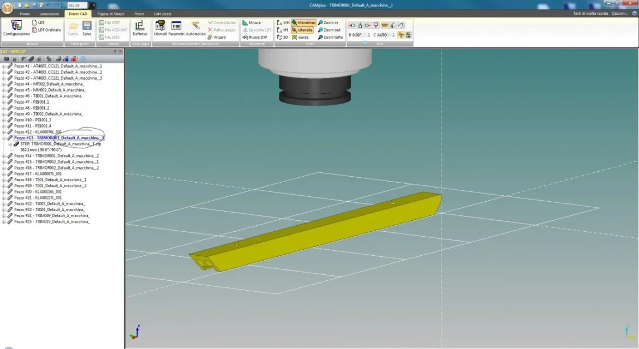Launch the Wizard tool

pyautogui.click(x=217, y=37)
